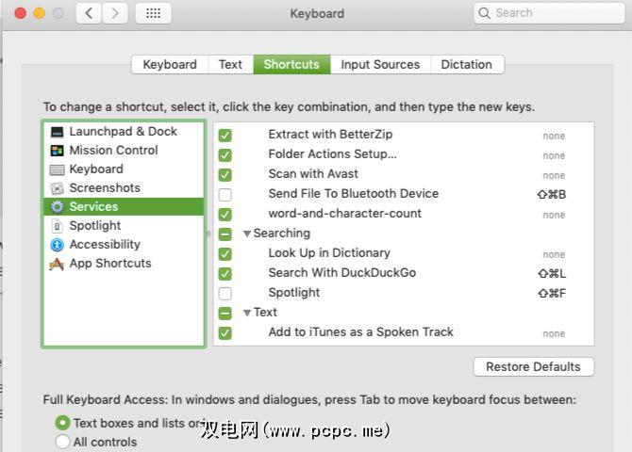
Task: Click the Spotlight category icon
Action: 58,226
